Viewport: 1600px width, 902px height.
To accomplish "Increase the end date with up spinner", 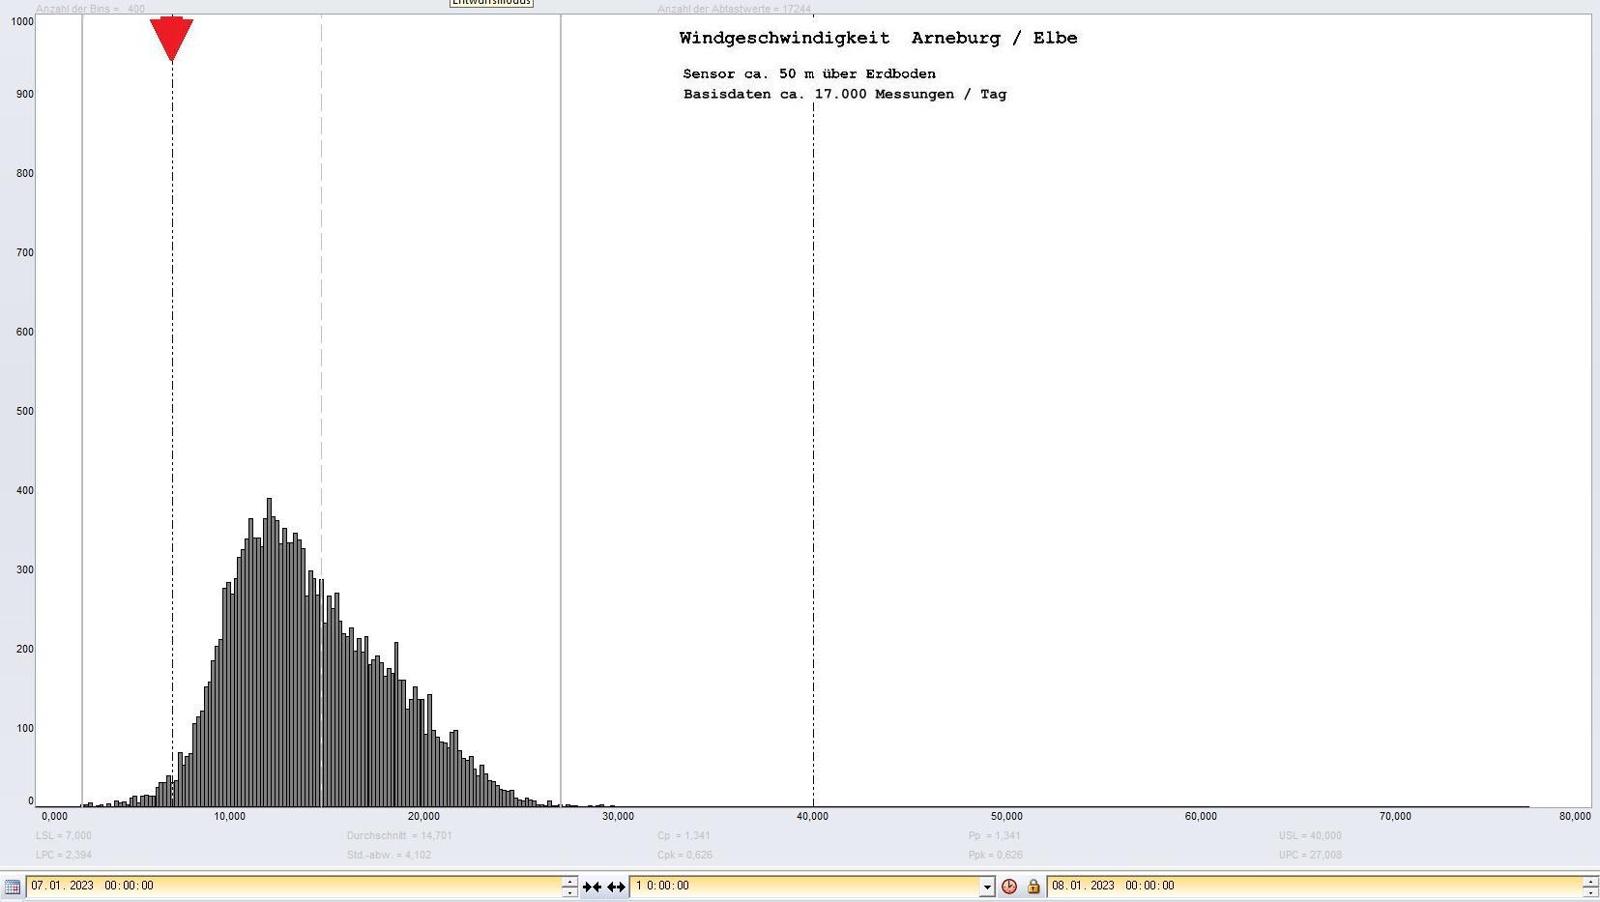I will pyautogui.click(x=1589, y=881).
